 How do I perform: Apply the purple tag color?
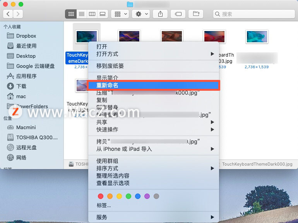coord(147,196)
